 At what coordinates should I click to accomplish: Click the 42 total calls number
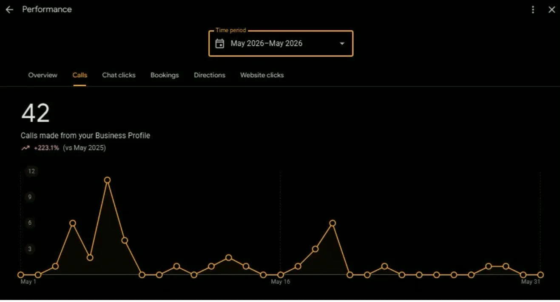pyautogui.click(x=36, y=113)
